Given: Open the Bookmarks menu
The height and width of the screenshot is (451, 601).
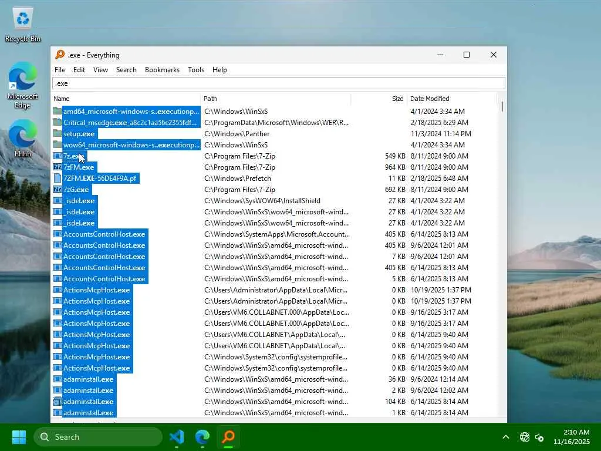Looking at the screenshot, I should [162, 70].
